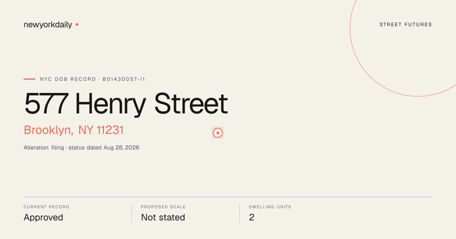Click the orange dot beside newyorkdaily
The height and width of the screenshot is (239, 456).
click(77, 24)
